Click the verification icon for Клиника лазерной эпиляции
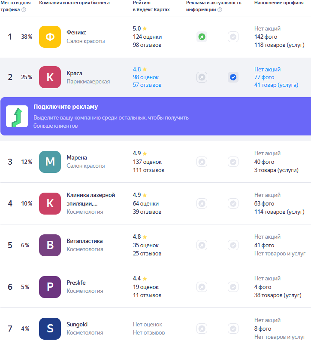311x344 pixels. point(233,203)
